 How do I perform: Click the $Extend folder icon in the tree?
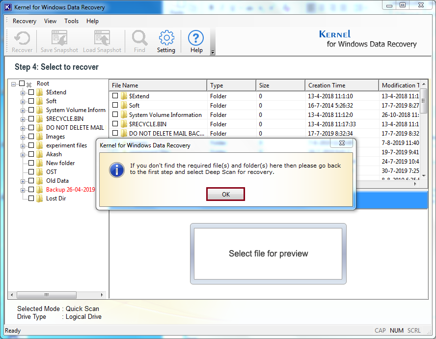pos(40,92)
